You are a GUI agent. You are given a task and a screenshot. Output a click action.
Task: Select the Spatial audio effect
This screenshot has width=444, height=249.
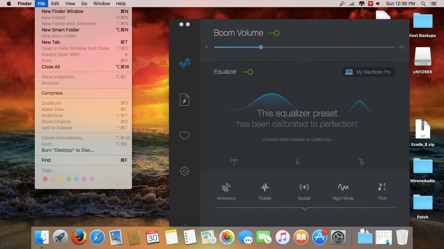[304, 191]
